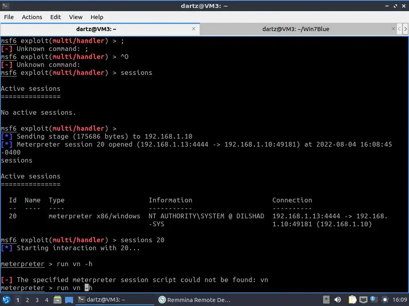Close the dartz@VM3: ~ tab
The height and width of the screenshot is (306, 409).
coord(194,29)
